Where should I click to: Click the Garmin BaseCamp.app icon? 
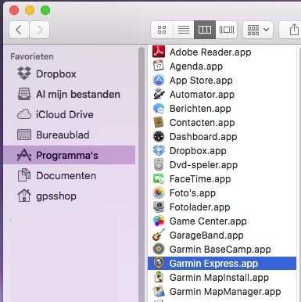(159, 249)
